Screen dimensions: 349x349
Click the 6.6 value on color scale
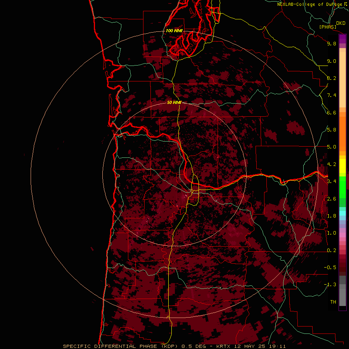[332, 112]
